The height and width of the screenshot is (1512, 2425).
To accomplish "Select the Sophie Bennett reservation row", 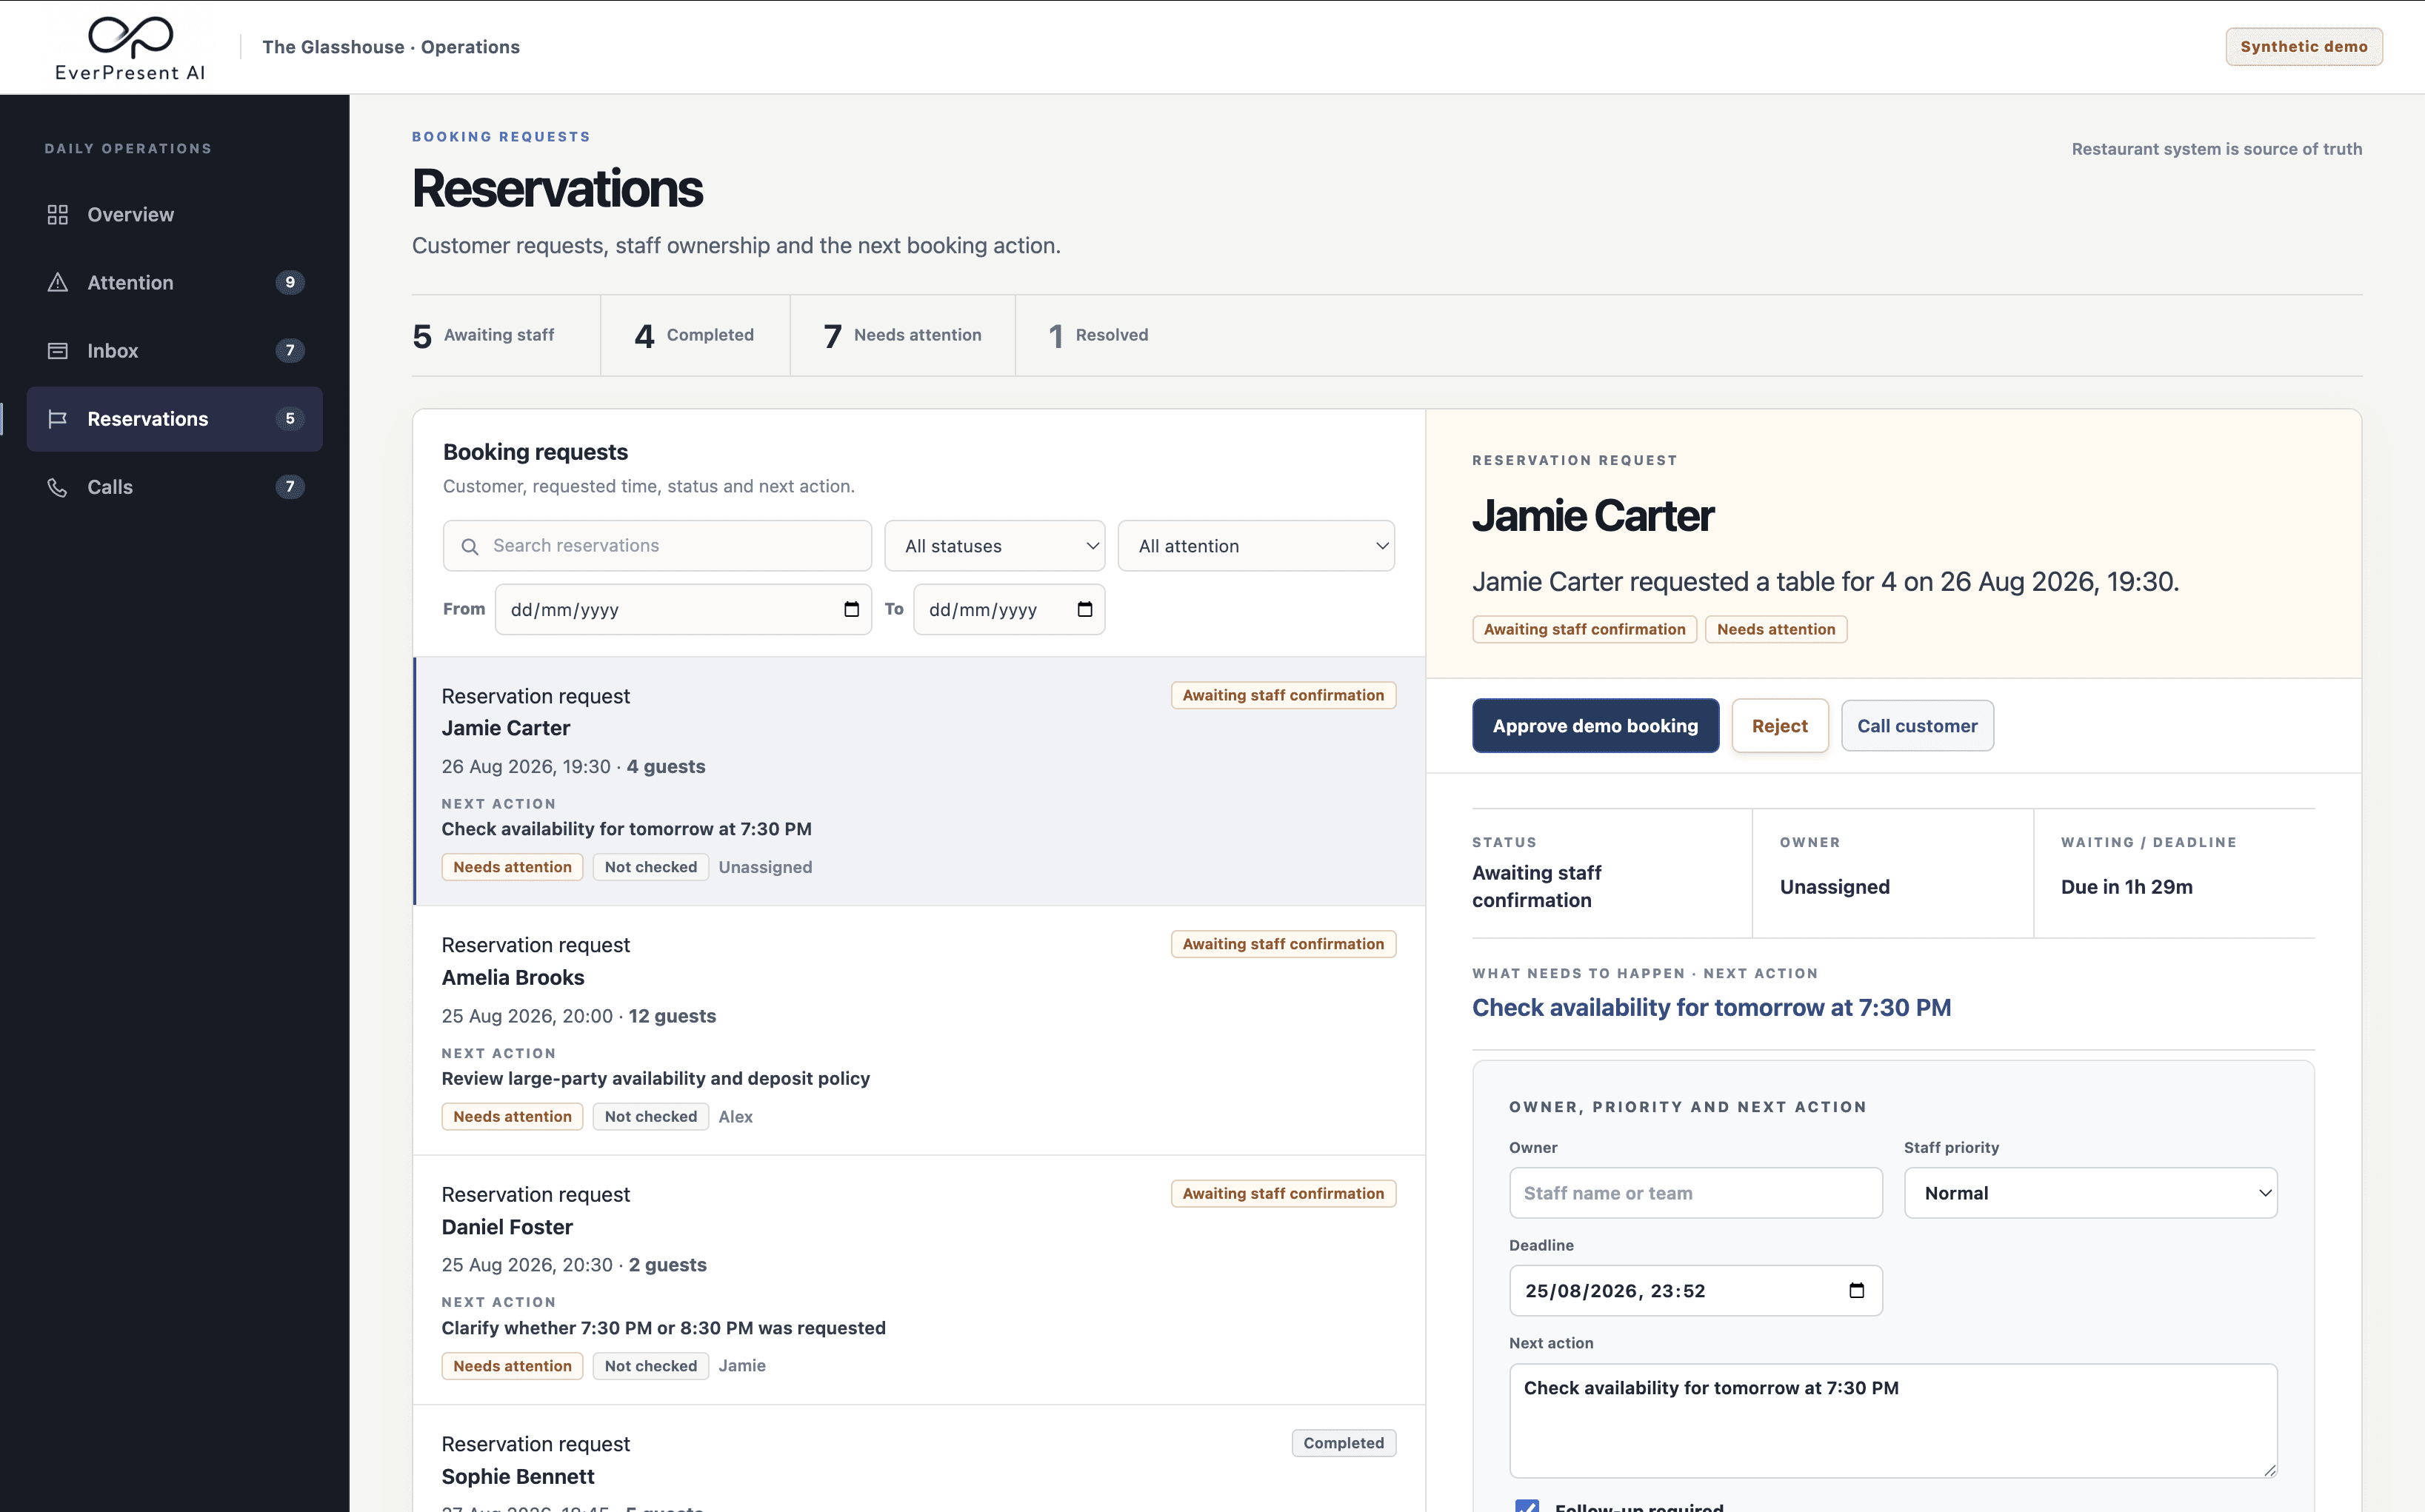I will pyautogui.click(x=919, y=1460).
